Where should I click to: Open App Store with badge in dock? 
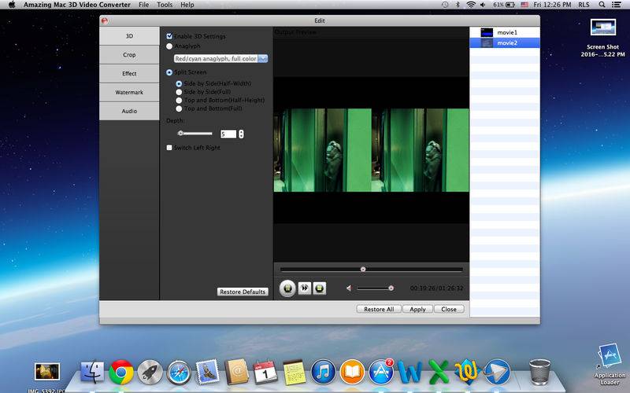click(x=381, y=372)
